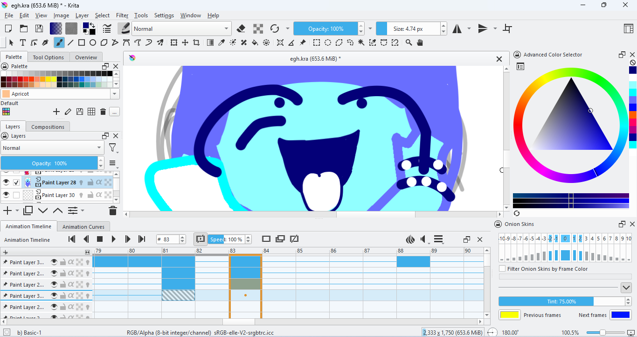Image resolution: width=637 pixels, height=337 pixels.
Task: Expand the Apricot palette color dropdown
Action: click(115, 94)
